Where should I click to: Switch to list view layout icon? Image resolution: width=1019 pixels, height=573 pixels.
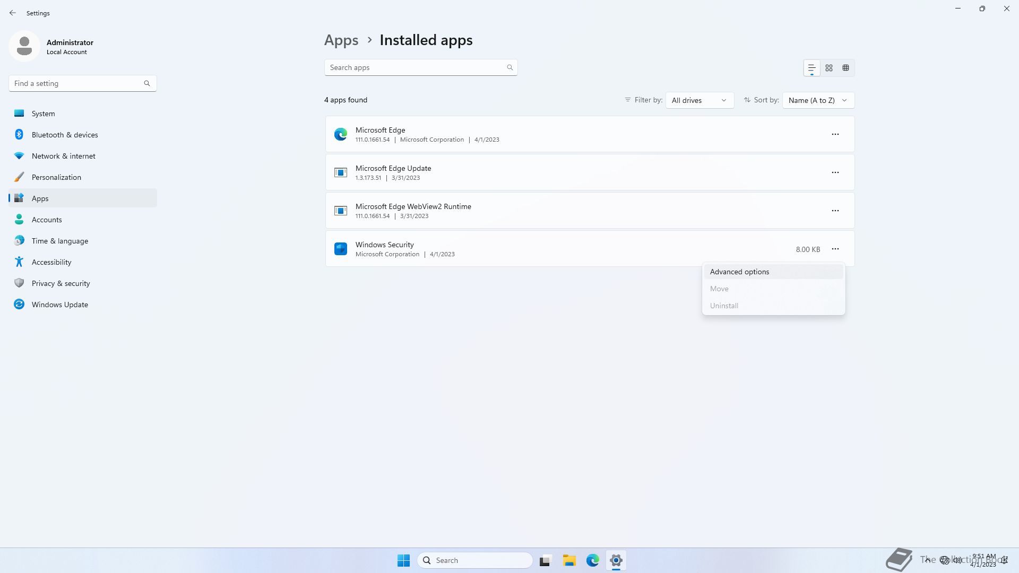pyautogui.click(x=811, y=68)
